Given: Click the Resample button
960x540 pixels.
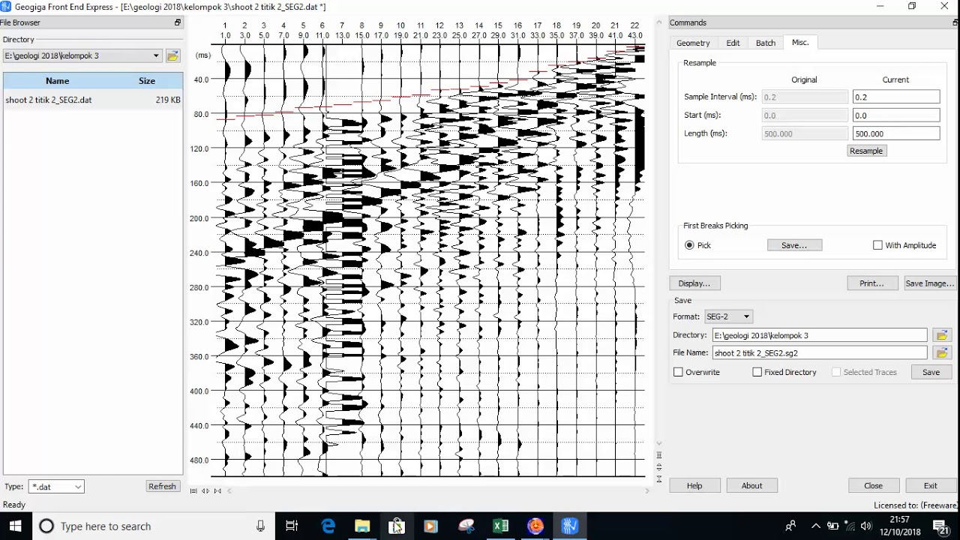Looking at the screenshot, I should coord(866,151).
